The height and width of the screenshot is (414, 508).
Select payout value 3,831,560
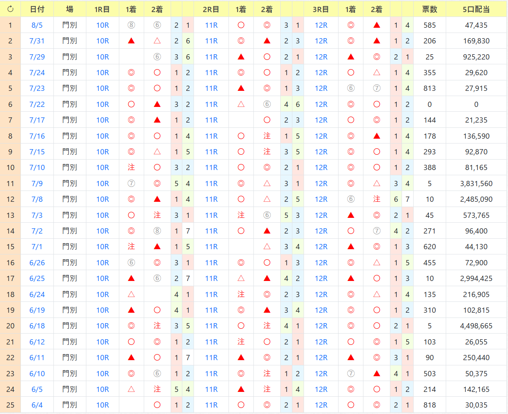coord(476,184)
